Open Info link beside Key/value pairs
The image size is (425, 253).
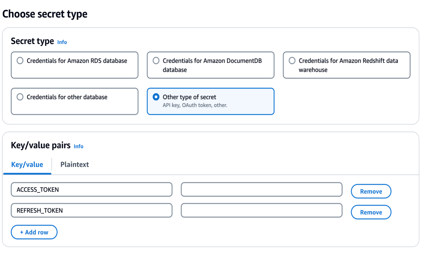[78, 146]
